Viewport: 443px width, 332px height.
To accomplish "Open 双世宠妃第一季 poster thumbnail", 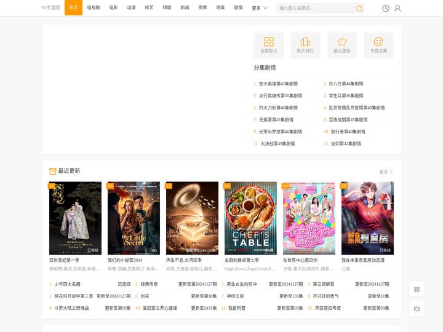I will (x=75, y=218).
